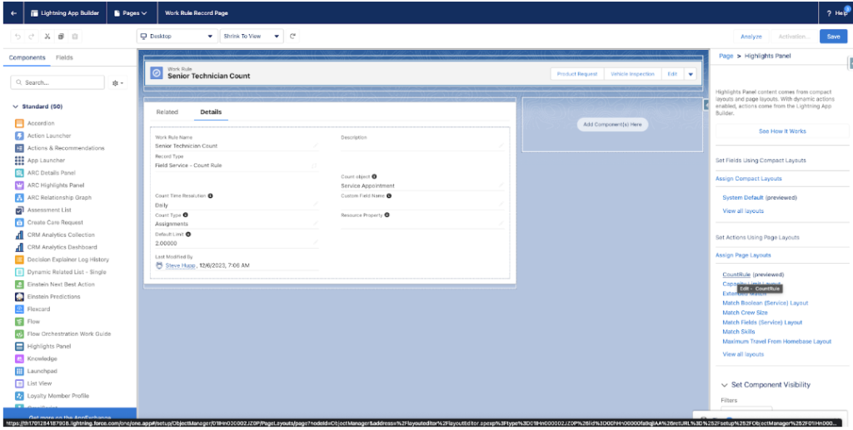Open Maximum Travel From Homebase Layout link
The width and height of the screenshot is (853, 430).
[x=777, y=342]
